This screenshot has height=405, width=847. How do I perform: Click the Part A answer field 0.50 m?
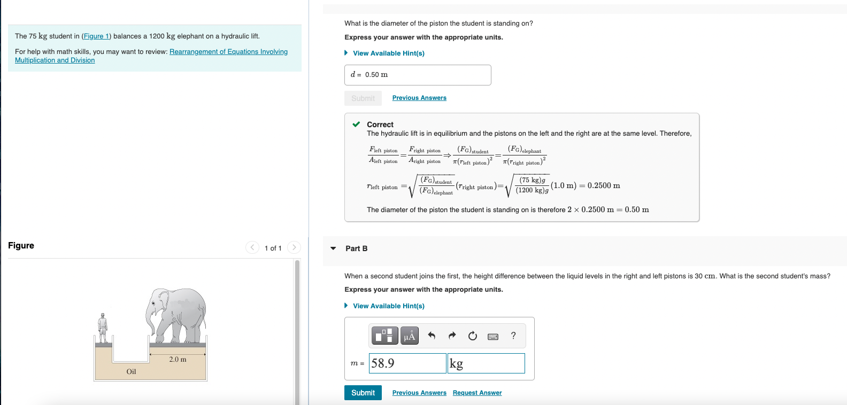[418, 75]
